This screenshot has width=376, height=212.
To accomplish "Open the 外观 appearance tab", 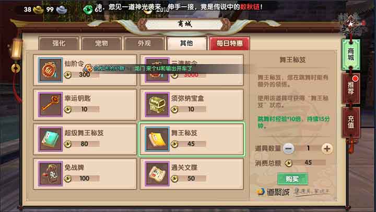I will pyautogui.click(x=144, y=43).
